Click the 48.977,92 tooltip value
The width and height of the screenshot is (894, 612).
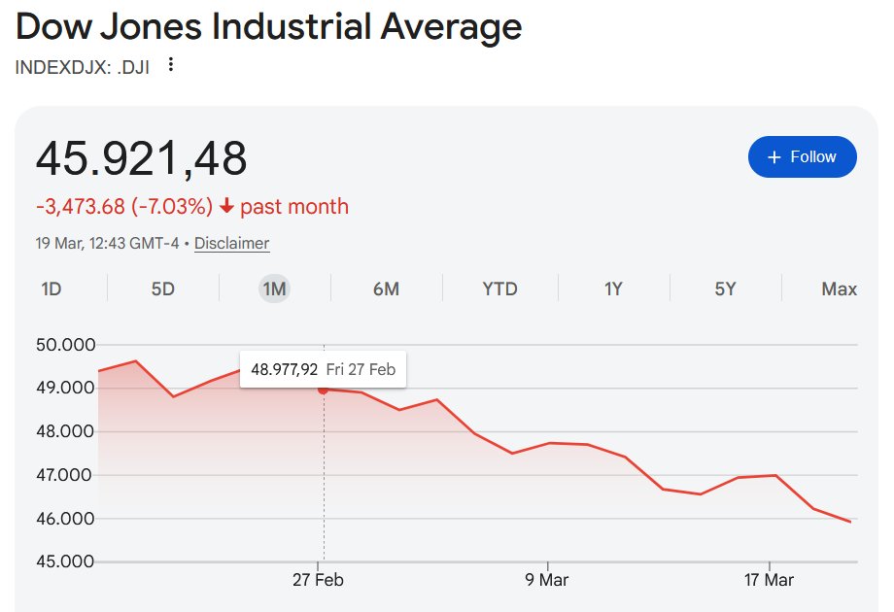284,369
